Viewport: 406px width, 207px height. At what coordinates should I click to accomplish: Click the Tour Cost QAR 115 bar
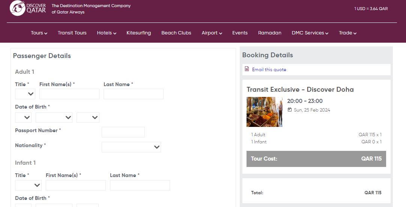click(316, 159)
